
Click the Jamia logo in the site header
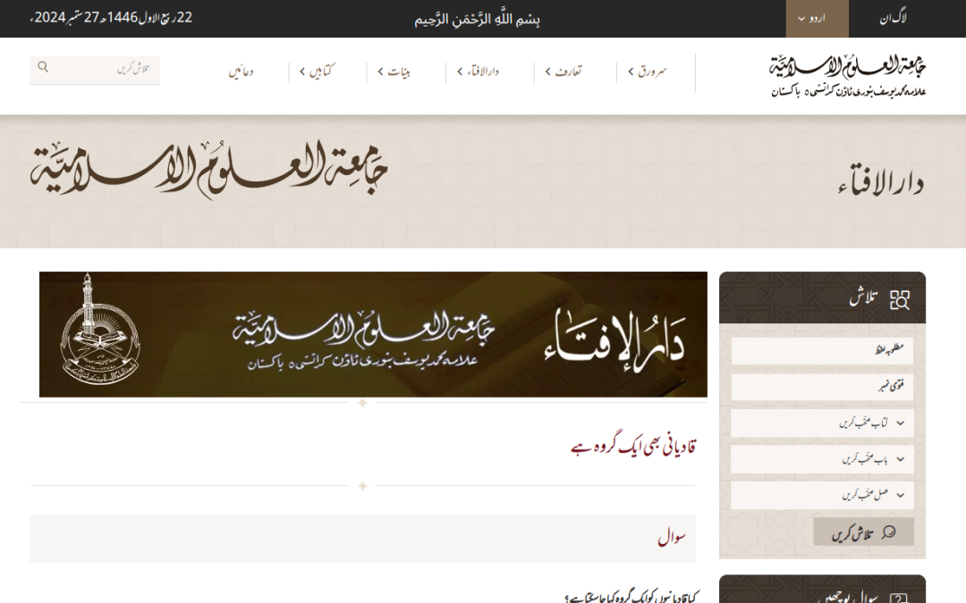848,76
